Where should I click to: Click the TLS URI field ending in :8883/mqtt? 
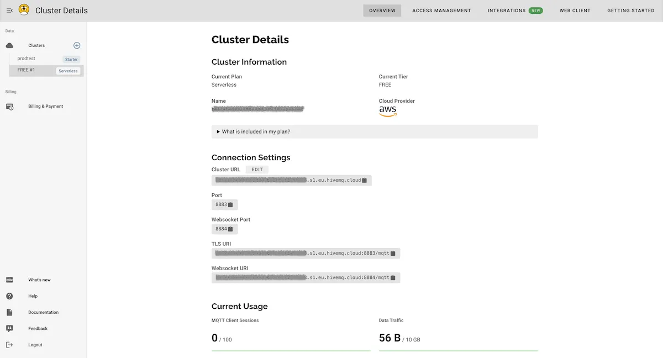coord(306,254)
